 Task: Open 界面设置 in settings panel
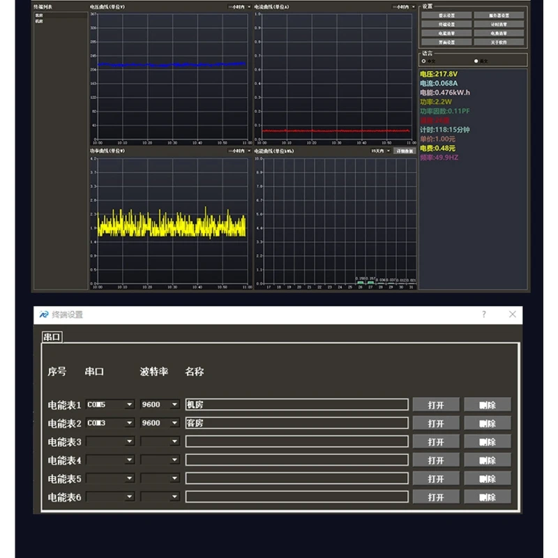point(446,42)
